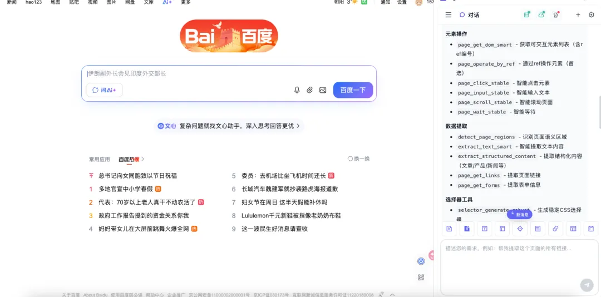Click the image search icon in search box
Viewport: 601px width, 297px height.
click(323, 90)
